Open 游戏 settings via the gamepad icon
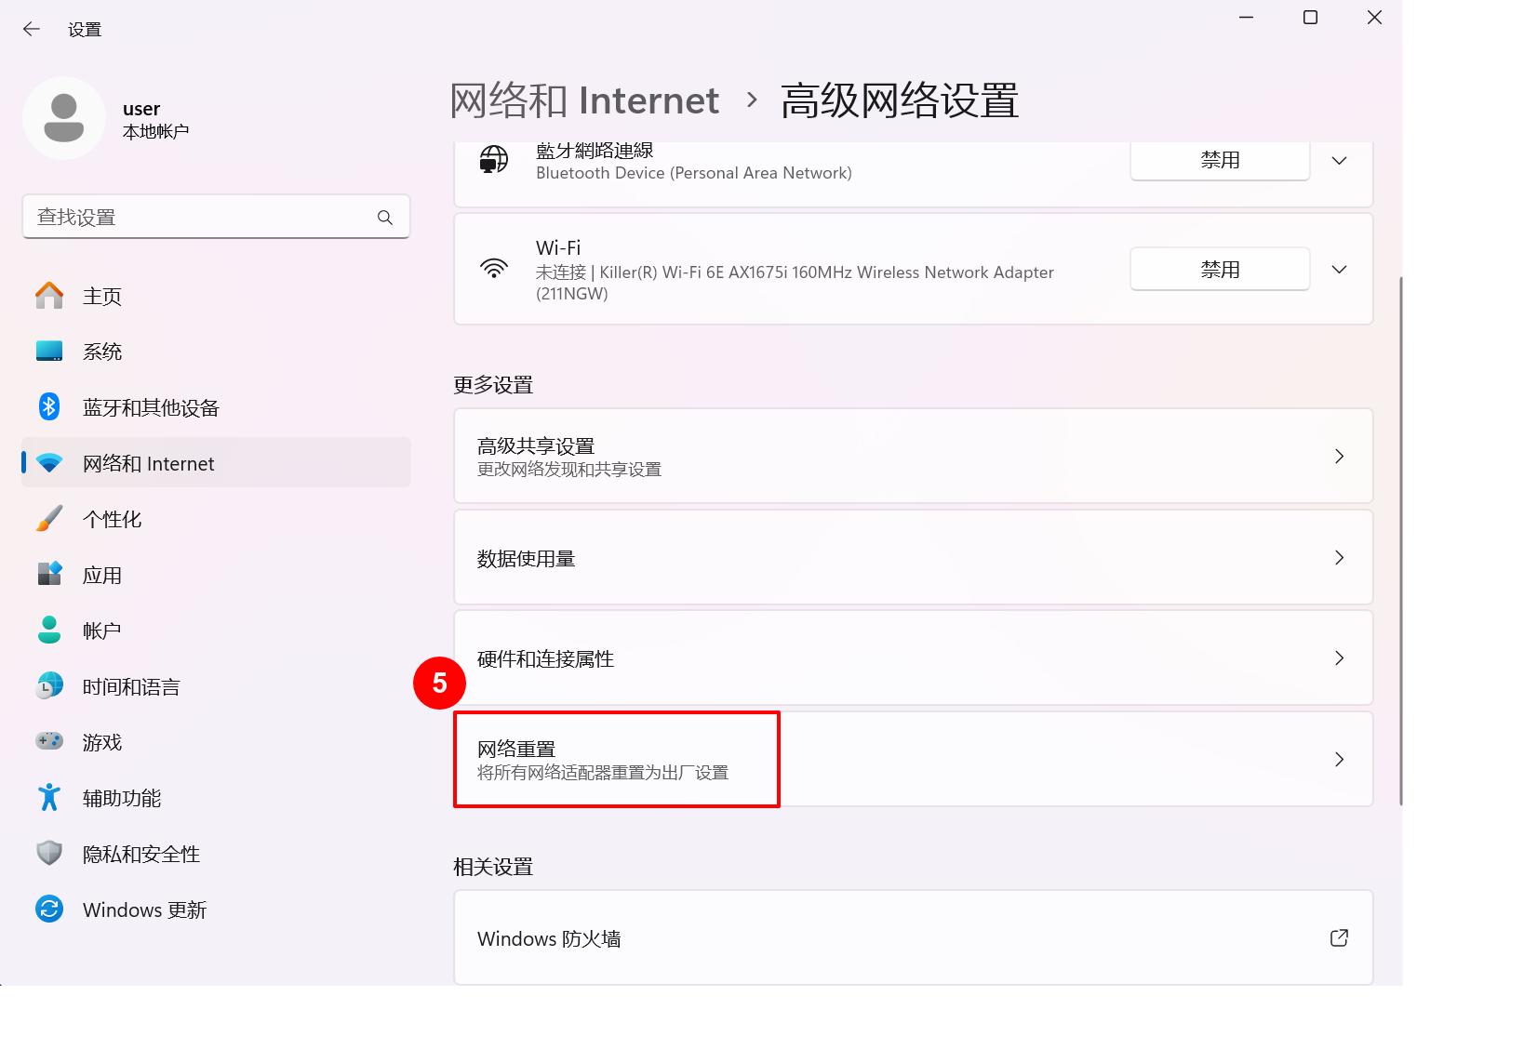 click(48, 741)
